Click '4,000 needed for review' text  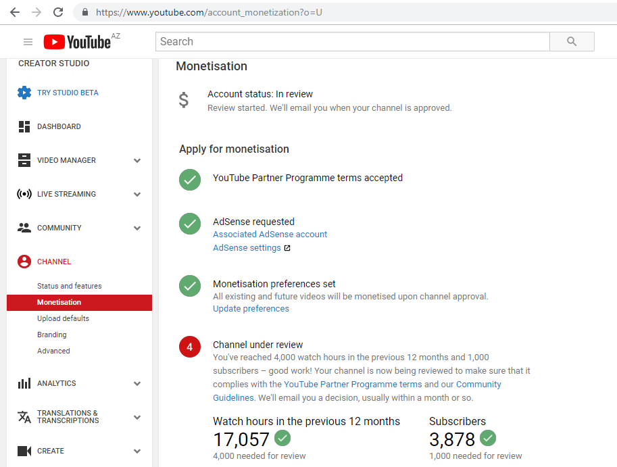[260, 456]
